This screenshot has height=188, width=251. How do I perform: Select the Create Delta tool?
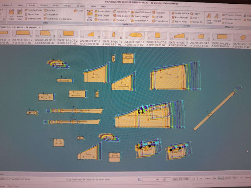pos(103,11)
